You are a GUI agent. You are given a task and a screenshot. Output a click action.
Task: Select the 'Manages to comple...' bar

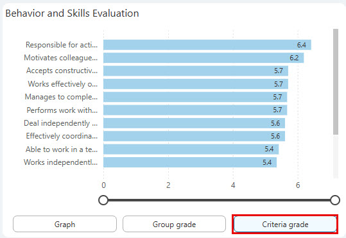pyautogui.click(x=195, y=97)
